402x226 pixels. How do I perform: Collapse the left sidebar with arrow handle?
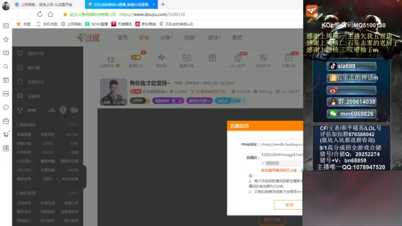[83, 178]
